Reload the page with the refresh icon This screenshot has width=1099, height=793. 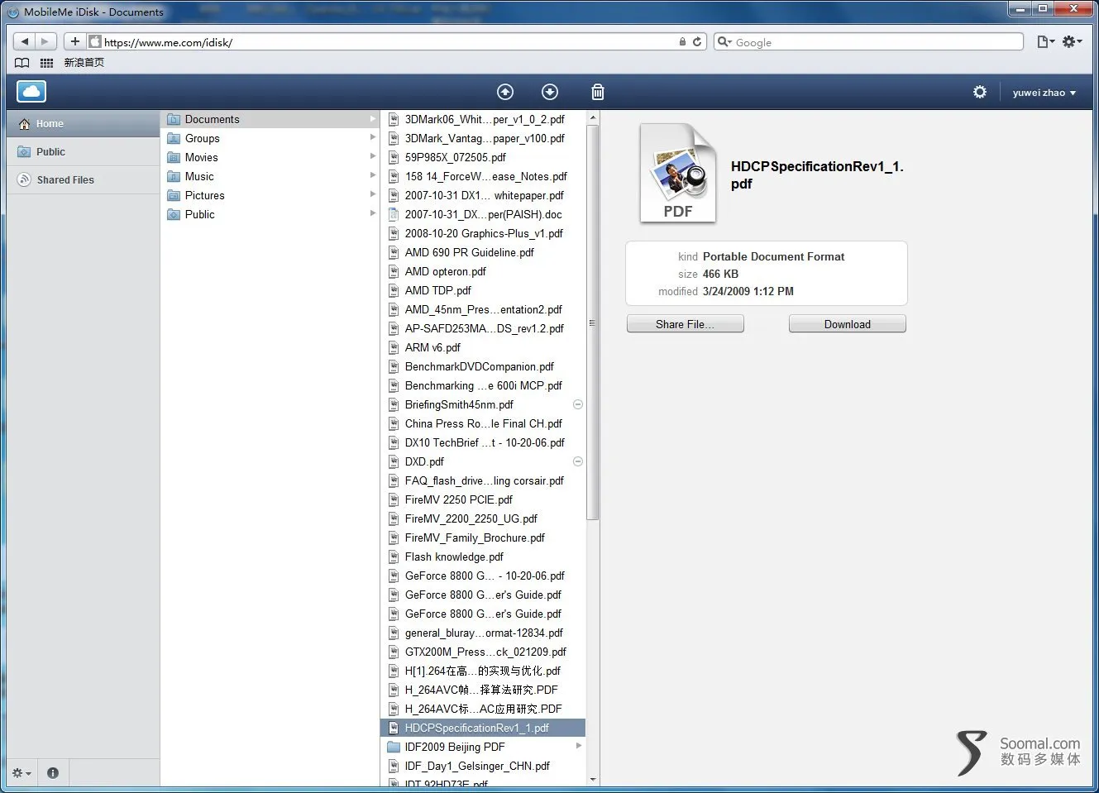coord(697,41)
